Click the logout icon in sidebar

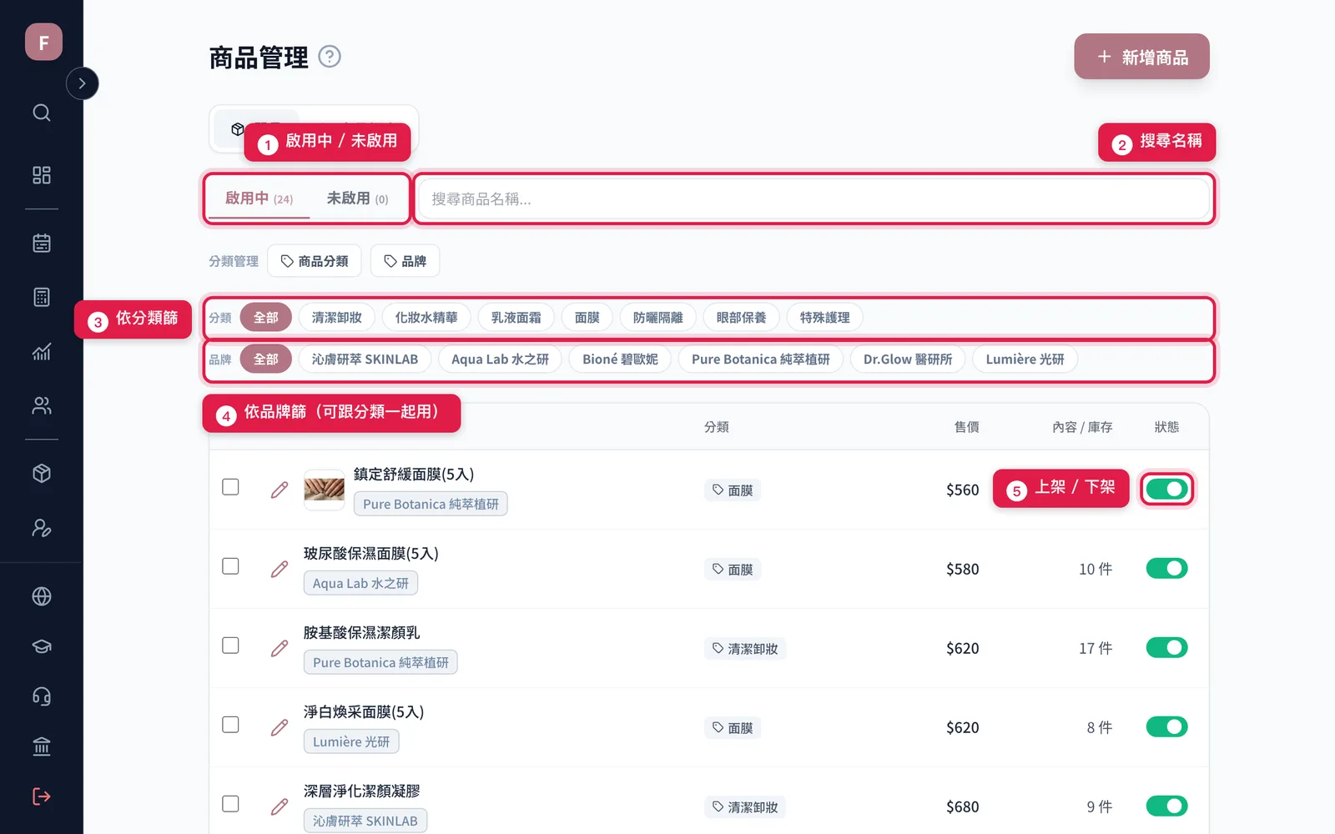[x=42, y=796]
